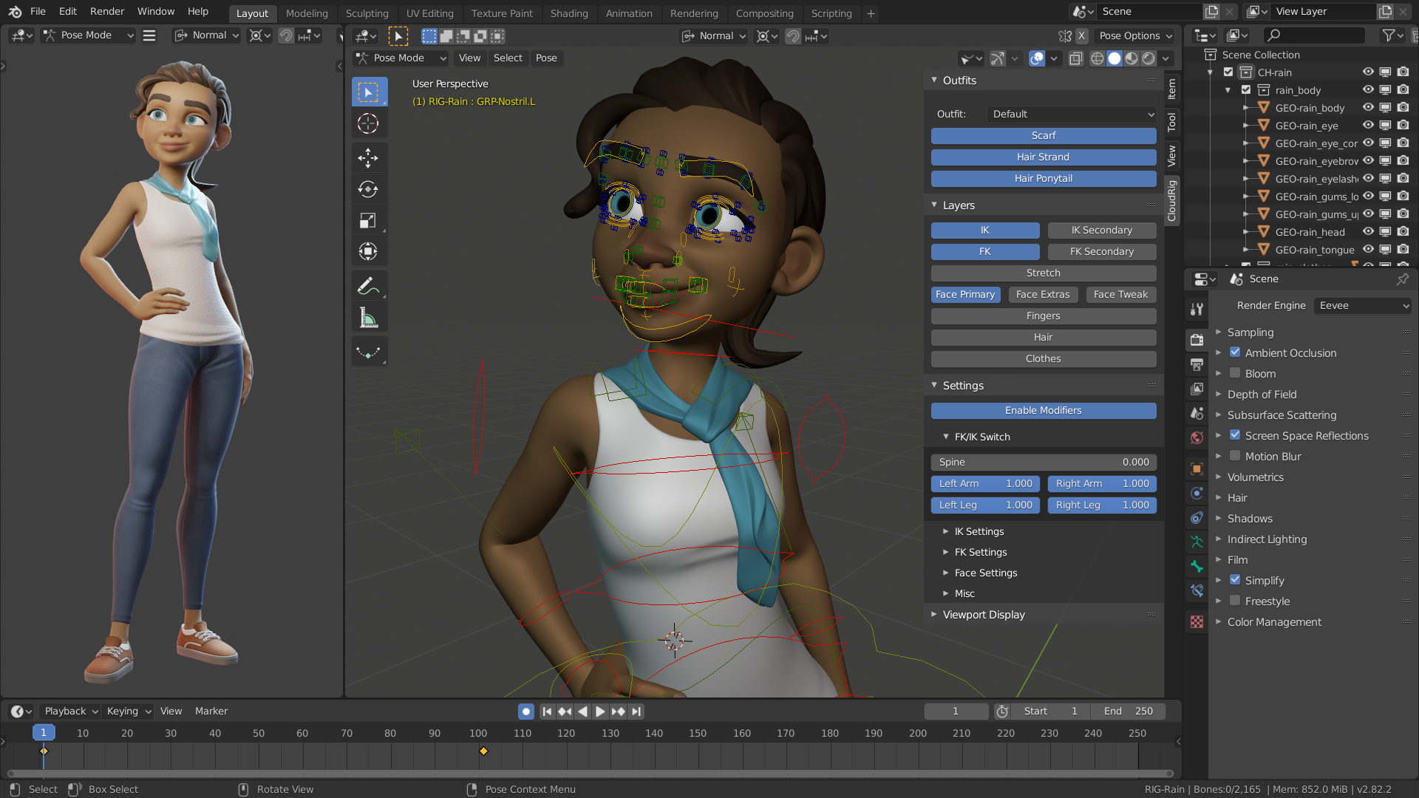Adjust the Left Arm FK/IK slider
Screen dimensions: 1419x798
click(x=985, y=484)
